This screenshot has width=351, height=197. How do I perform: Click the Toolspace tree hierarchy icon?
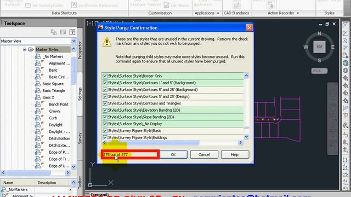(54, 32)
